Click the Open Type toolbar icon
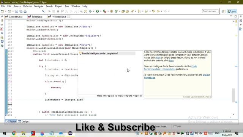Viewport: 243px width, 137px height. click(123, 11)
